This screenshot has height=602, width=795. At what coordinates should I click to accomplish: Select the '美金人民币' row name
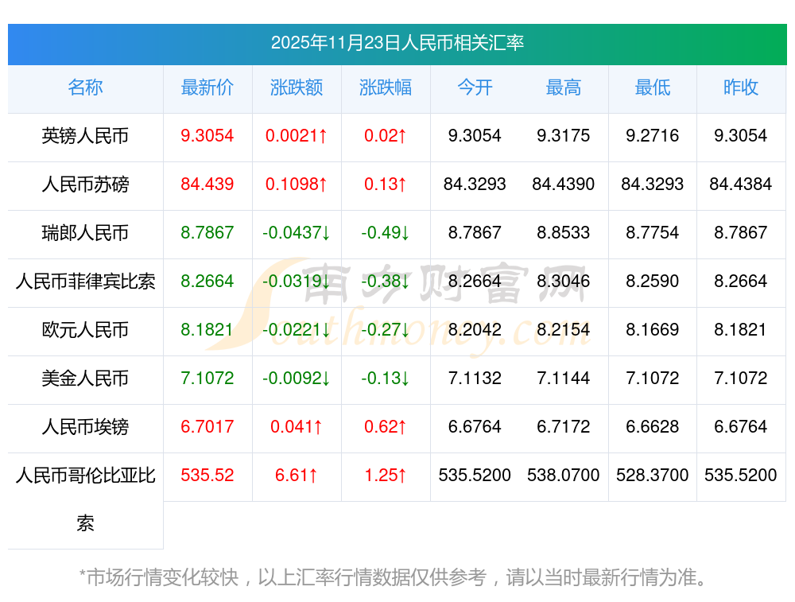(x=85, y=379)
